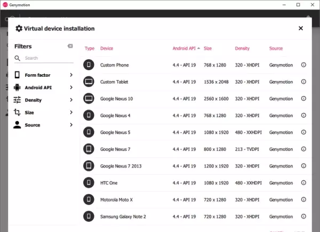The image size is (320, 232).
Task: Click the phone icon for Motorola Moto X
Action: pos(89,199)
